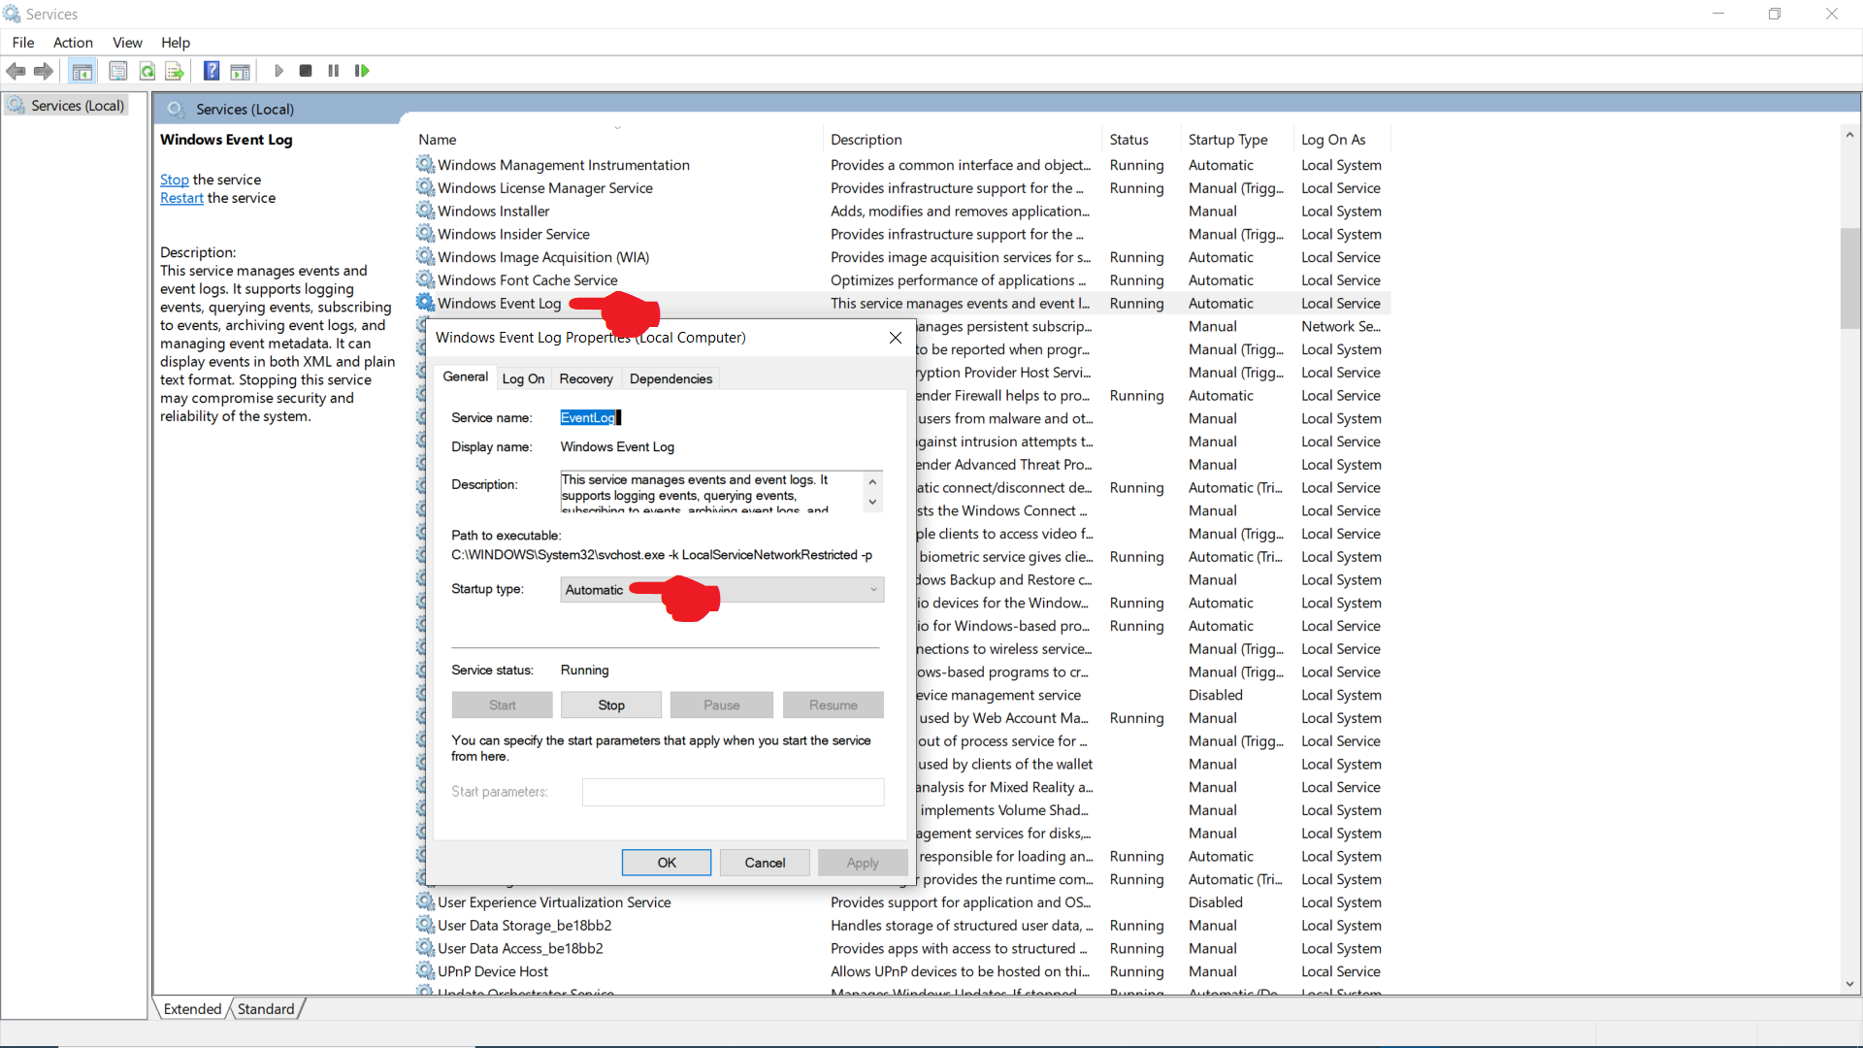Sort the list by the Name column header
Screen dimensions: 1863x1048
pos(438,140)
